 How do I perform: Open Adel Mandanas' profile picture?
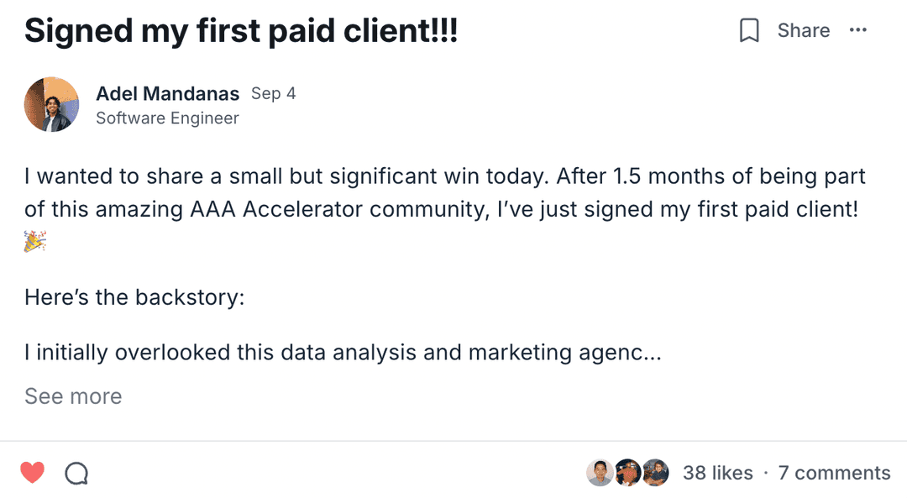(x=51, y=105)
